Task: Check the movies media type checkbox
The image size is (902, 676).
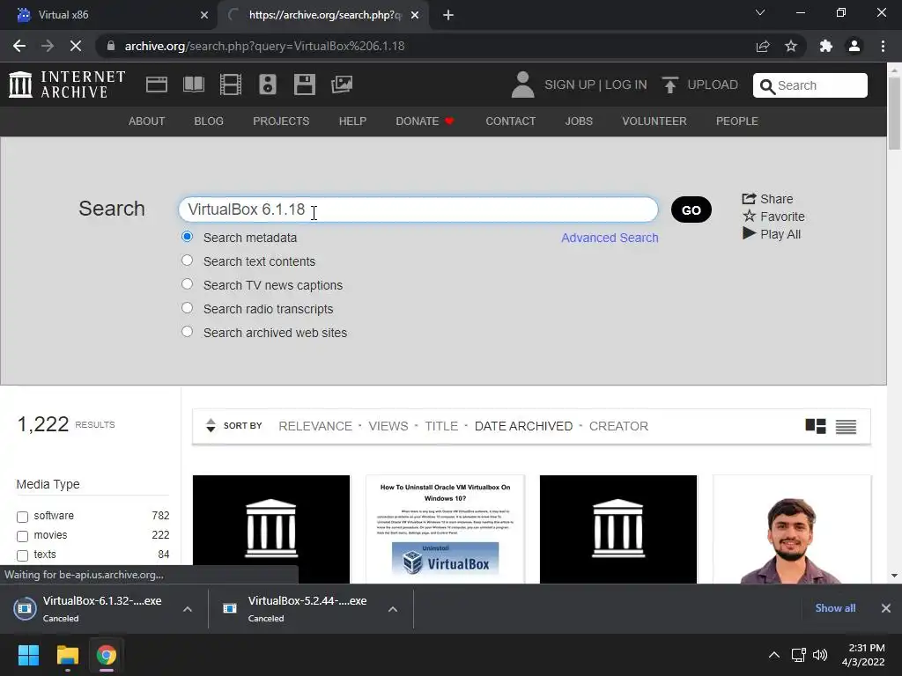Action: pyautogui.click(x=22, y=536)
